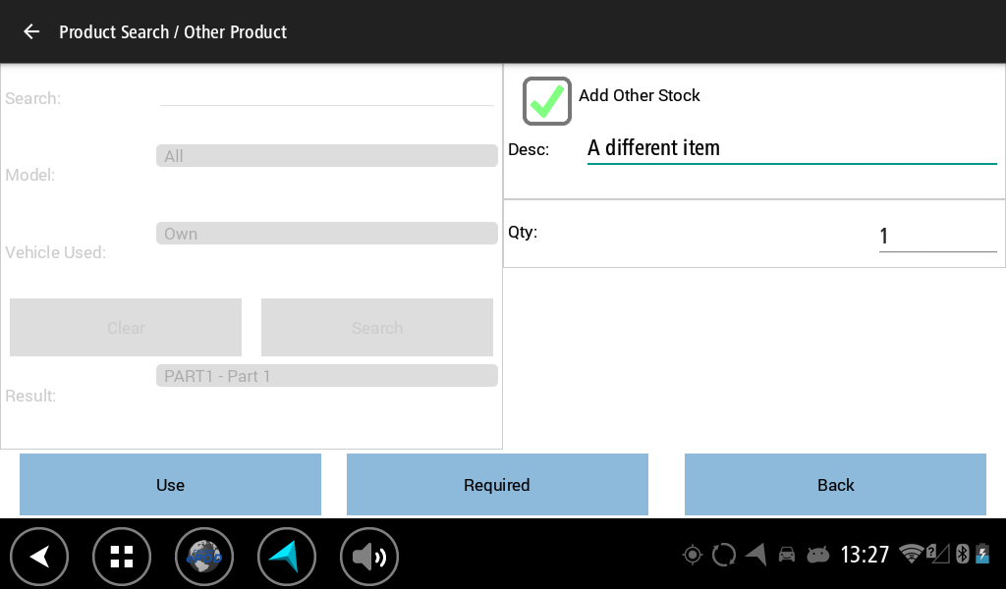Focus the Search text field
Screen dimensions: 1006x589
326,94
